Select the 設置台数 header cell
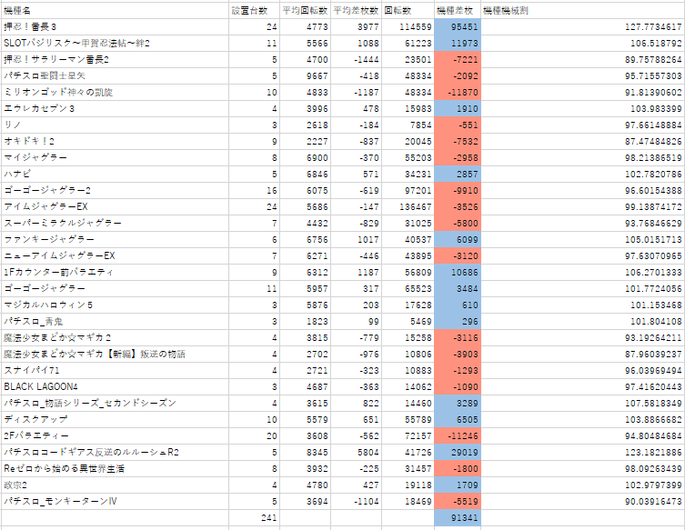 (254, 11)
